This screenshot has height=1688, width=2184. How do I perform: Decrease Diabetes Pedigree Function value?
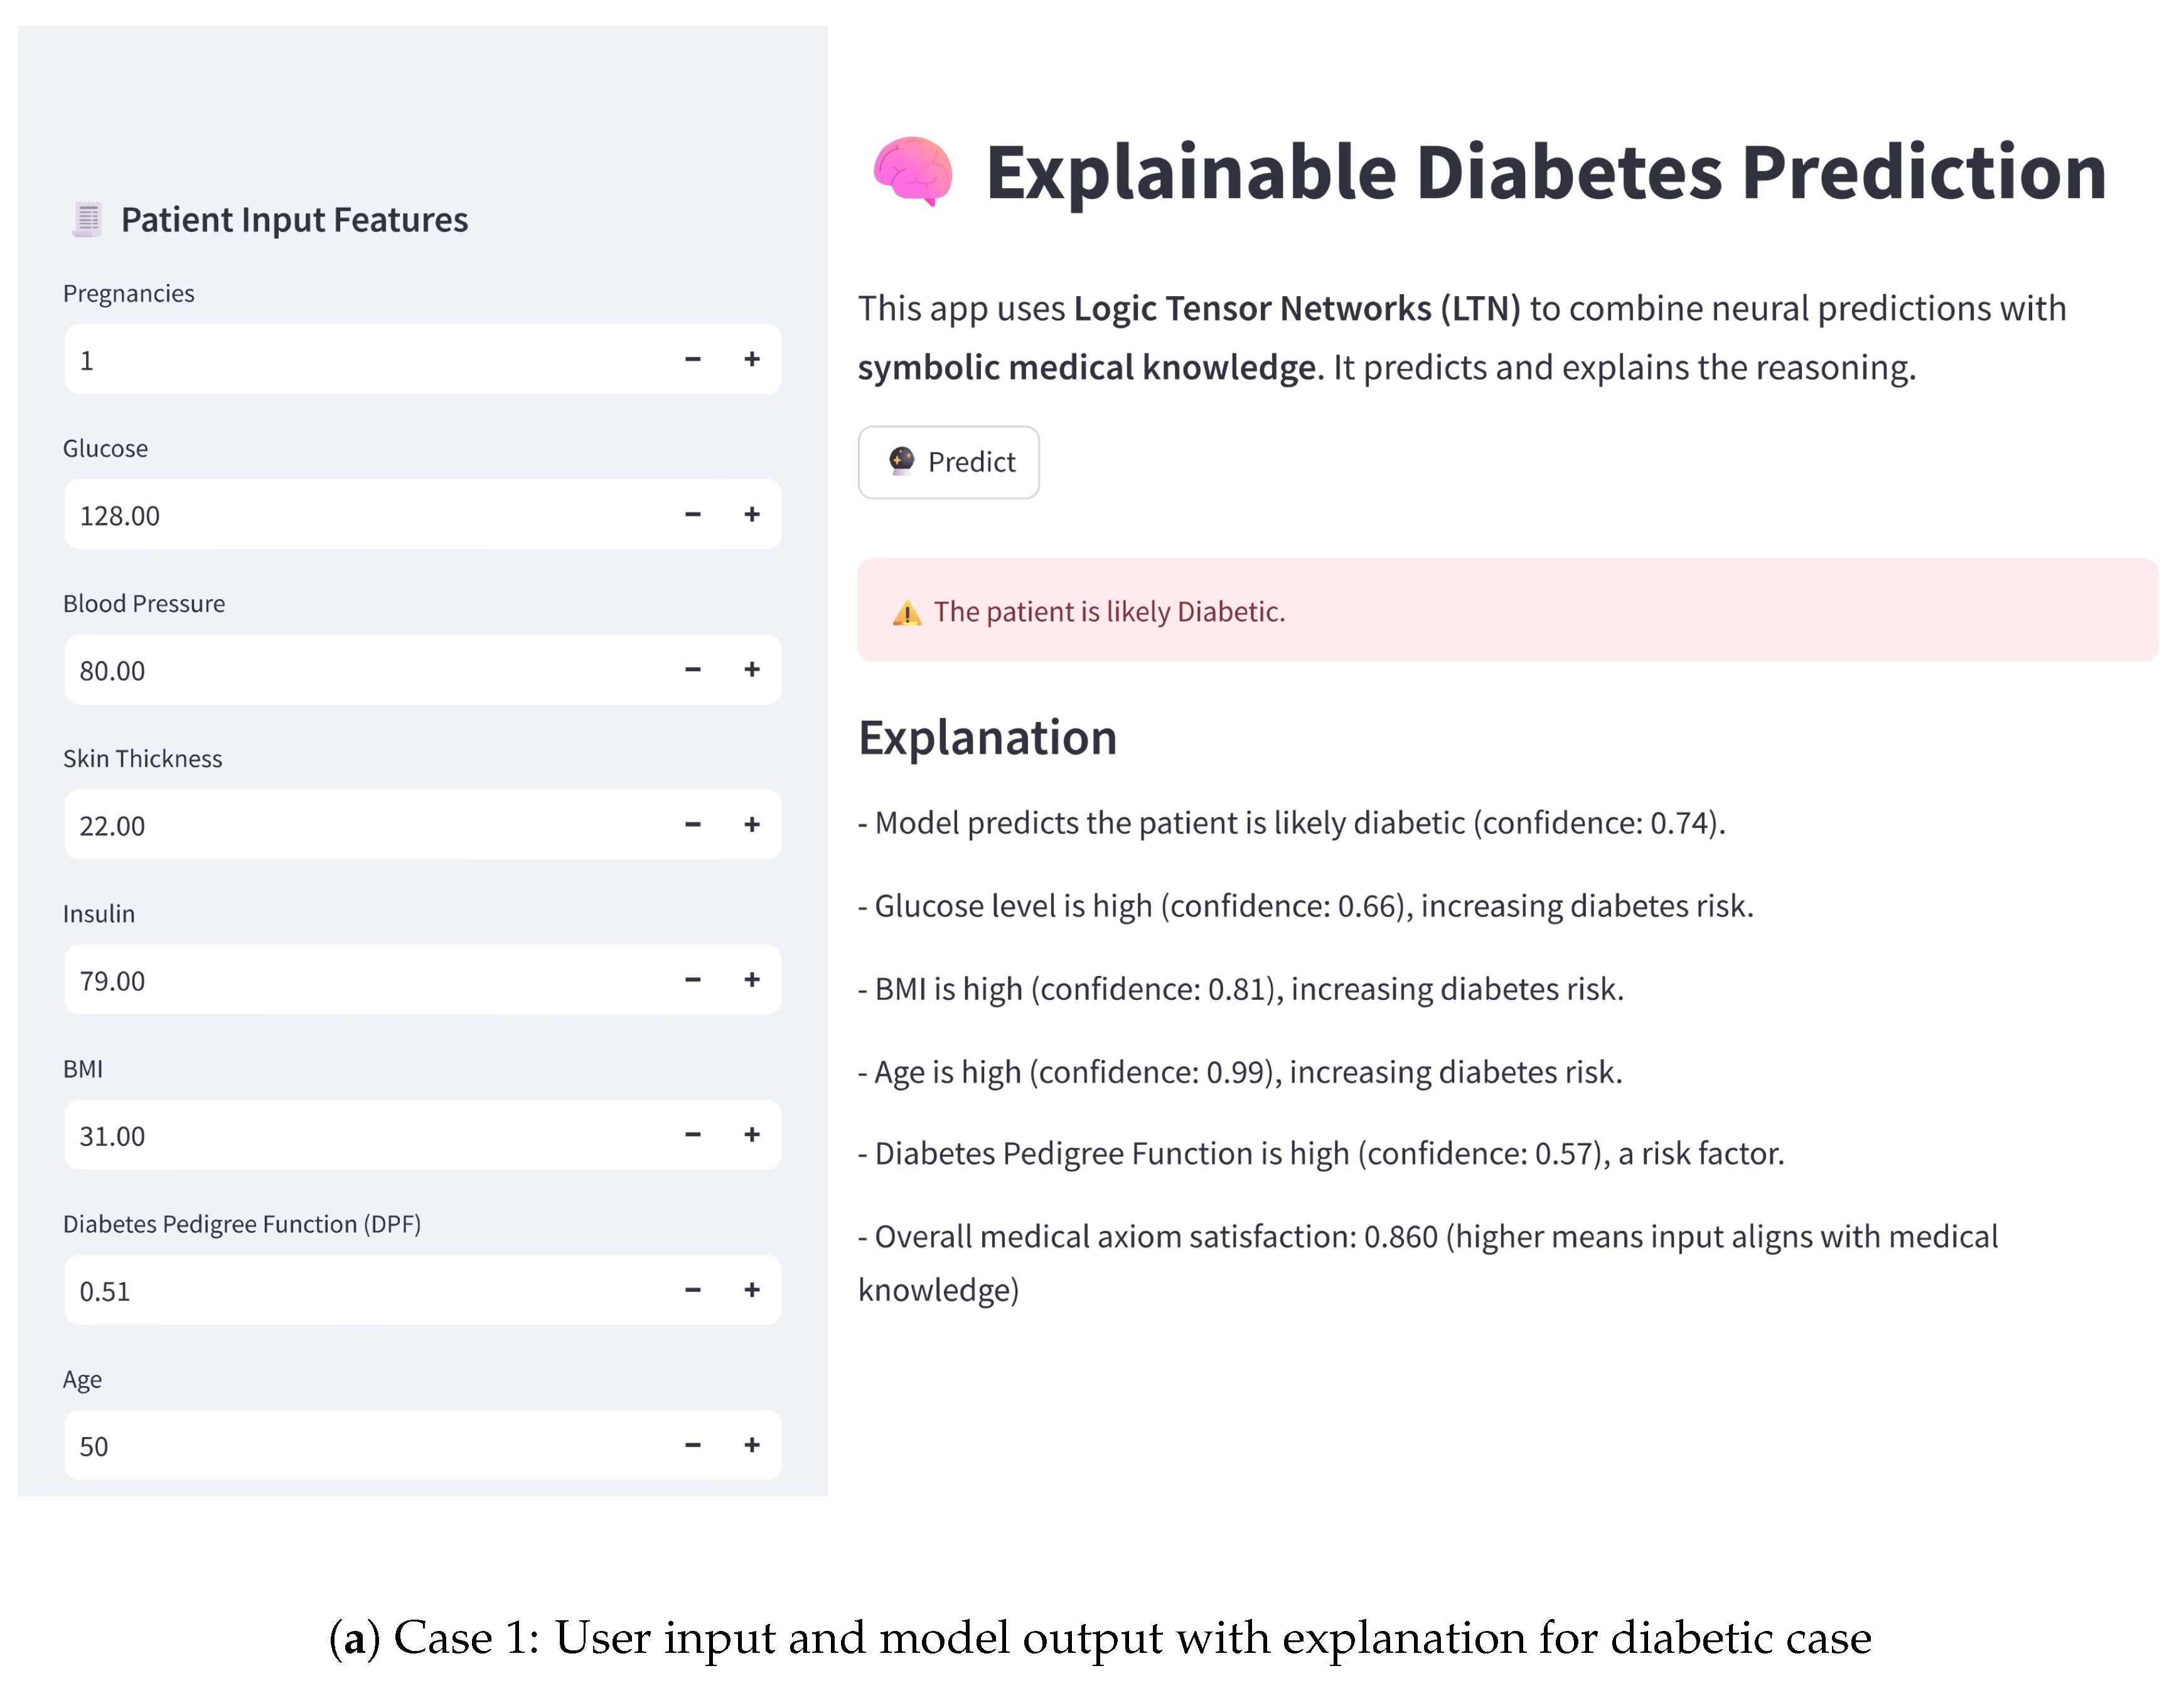(692, 1289)
